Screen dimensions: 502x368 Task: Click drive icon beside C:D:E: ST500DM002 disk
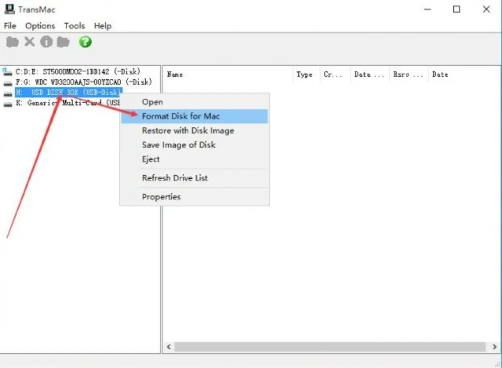point(8,72)
